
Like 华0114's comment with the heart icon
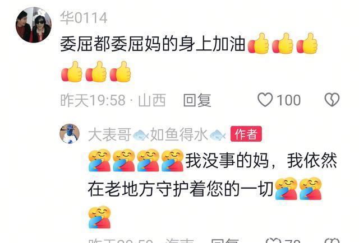pos(265,100)
